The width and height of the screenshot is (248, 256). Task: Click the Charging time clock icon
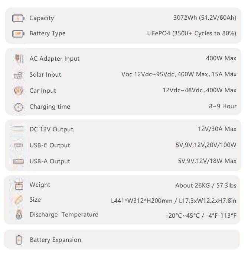tap(18, 107)
